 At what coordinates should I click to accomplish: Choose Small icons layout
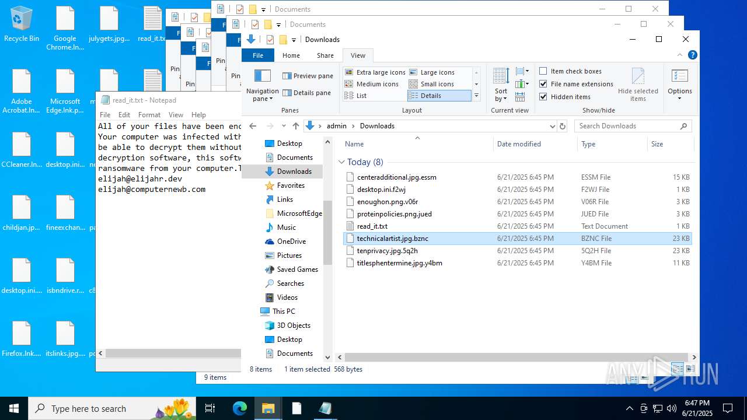pos(431,84)
